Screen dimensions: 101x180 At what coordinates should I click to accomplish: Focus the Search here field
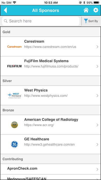tap(41, 21)
